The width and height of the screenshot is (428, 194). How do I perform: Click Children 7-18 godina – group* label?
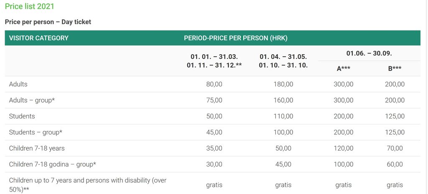coord(53,164)
